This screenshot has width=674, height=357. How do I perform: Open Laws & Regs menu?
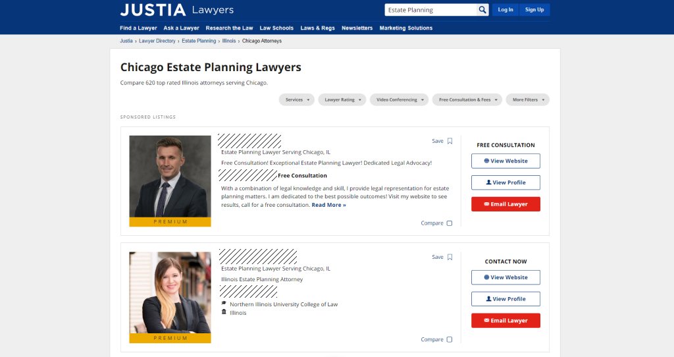tap(318, 28)
